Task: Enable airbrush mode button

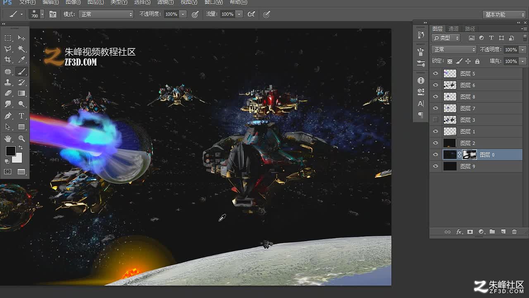Action: 251,14
